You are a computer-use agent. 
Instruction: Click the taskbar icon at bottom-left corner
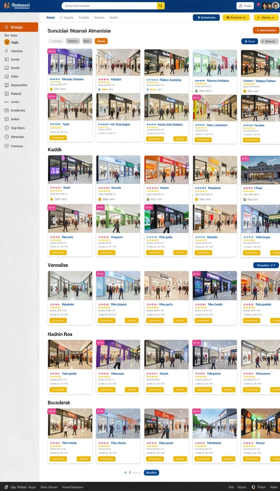[x=6, y=487]
